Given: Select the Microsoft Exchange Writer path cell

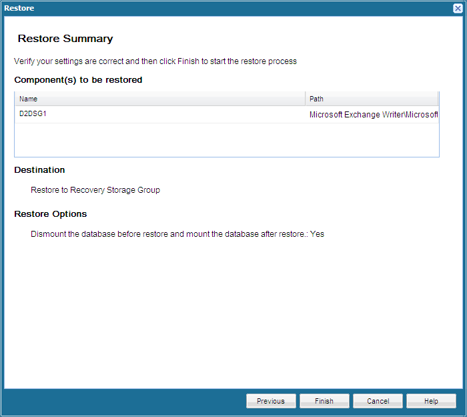Looking at the screenshot, I should tap(373, 115).
